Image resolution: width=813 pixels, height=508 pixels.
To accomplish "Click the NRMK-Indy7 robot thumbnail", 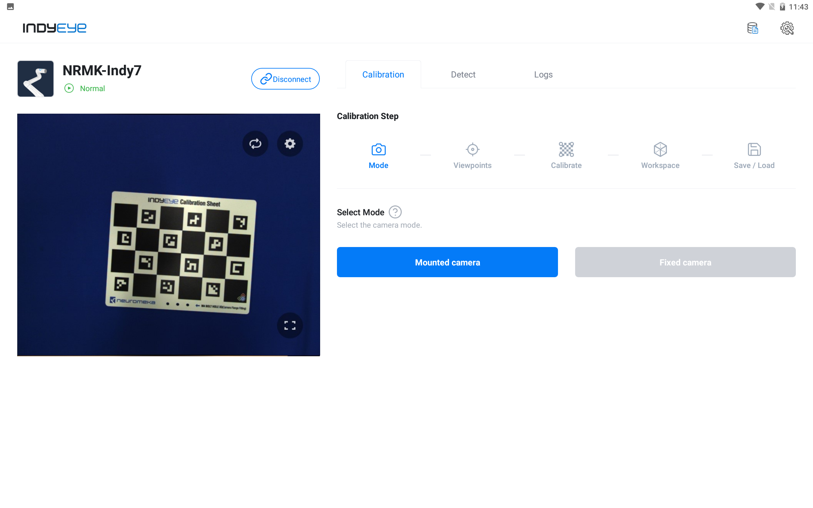I will coord(36,79).
